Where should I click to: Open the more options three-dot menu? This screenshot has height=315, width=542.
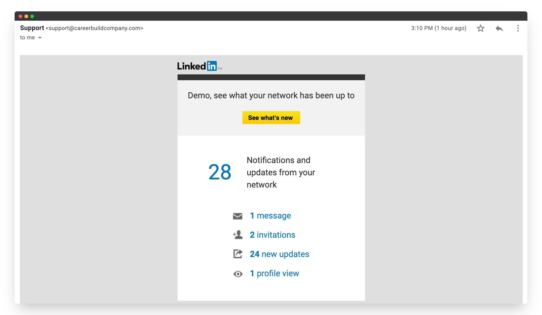pyautogui.click(x=518, y=28)
